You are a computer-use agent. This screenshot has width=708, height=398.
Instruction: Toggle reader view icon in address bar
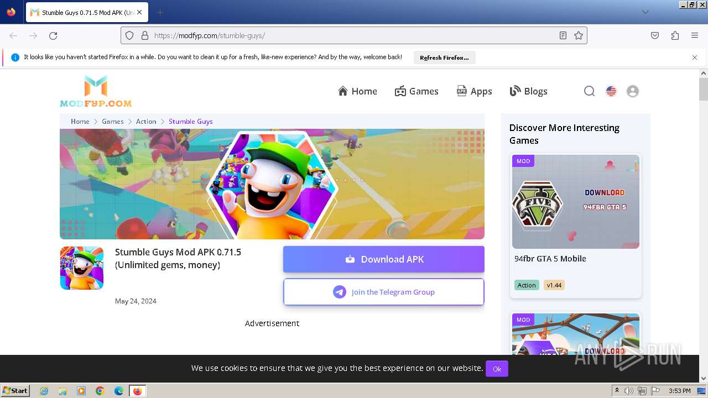[563, 35]
